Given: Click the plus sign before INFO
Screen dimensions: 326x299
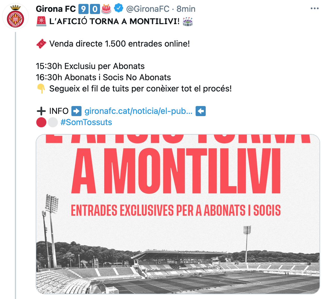Looking at the screenshot, I should (41, 111).
